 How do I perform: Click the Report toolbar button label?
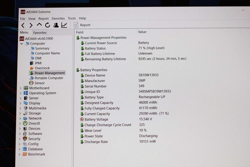point(85,25)
